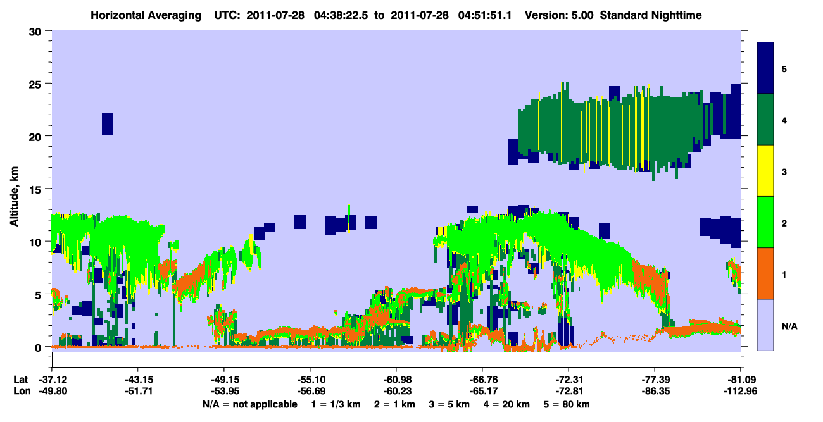This screenshot has width=823, height=422.
Task: Click the '3 = 5 km' legend note
Action: click(x=449, y=404)
